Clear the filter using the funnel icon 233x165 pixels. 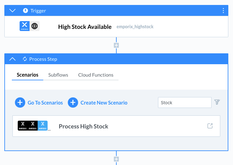pyautogui.click(x=217, y=102)
